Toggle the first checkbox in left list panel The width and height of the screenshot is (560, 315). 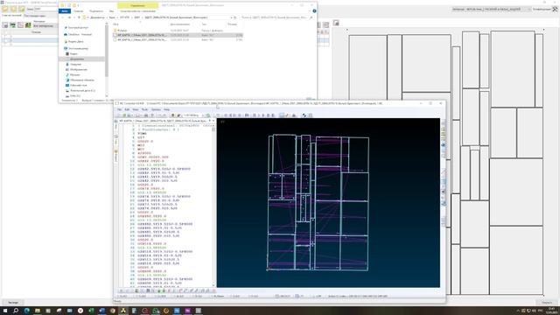(6, 36)
